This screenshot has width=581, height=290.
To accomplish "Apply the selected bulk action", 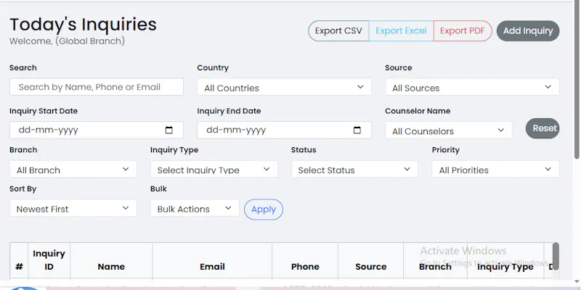I will (264, 210).
